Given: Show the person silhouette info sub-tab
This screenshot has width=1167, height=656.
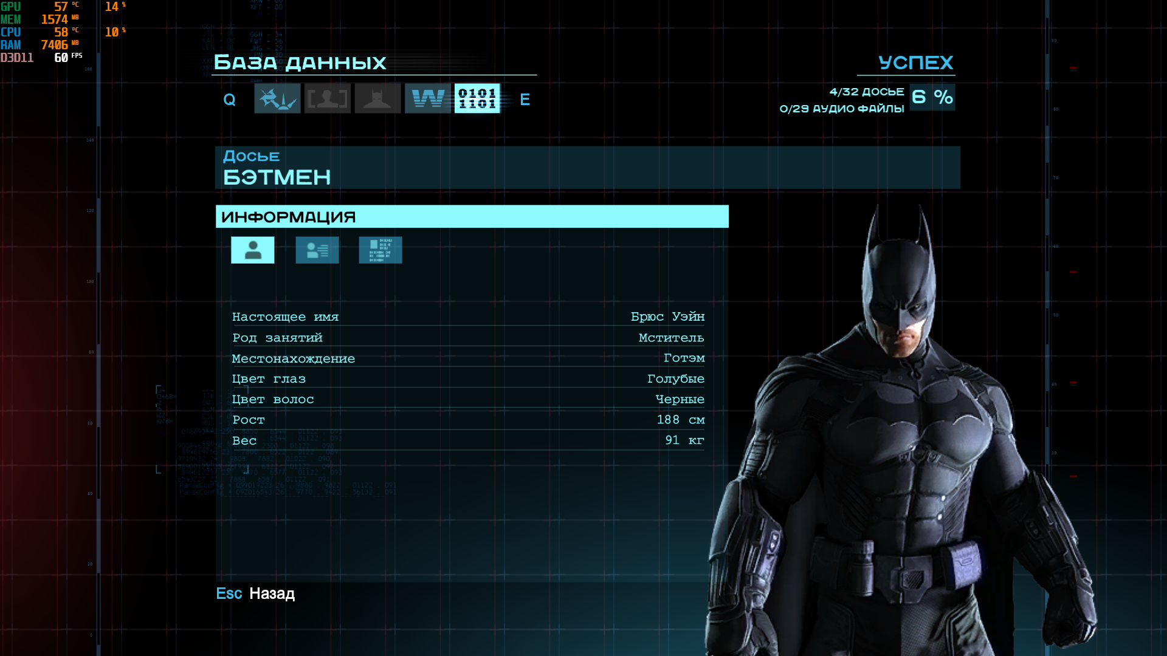Looking at the screenshot, I should [253, 250].
